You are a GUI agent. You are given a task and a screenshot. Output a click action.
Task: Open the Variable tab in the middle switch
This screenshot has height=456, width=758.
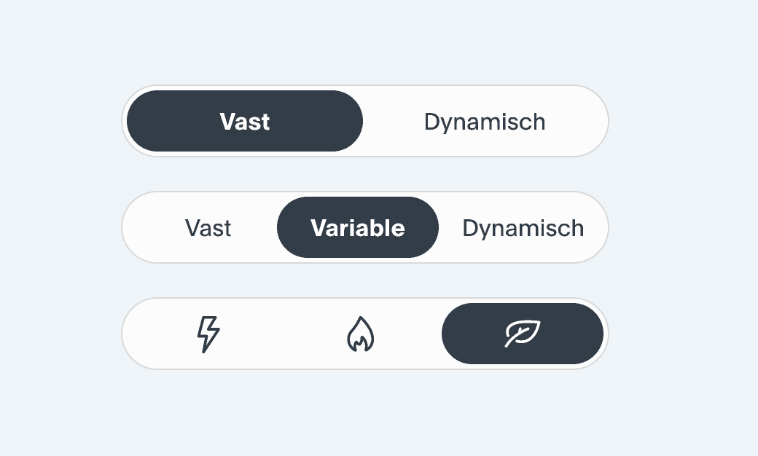tap(358, 227)
